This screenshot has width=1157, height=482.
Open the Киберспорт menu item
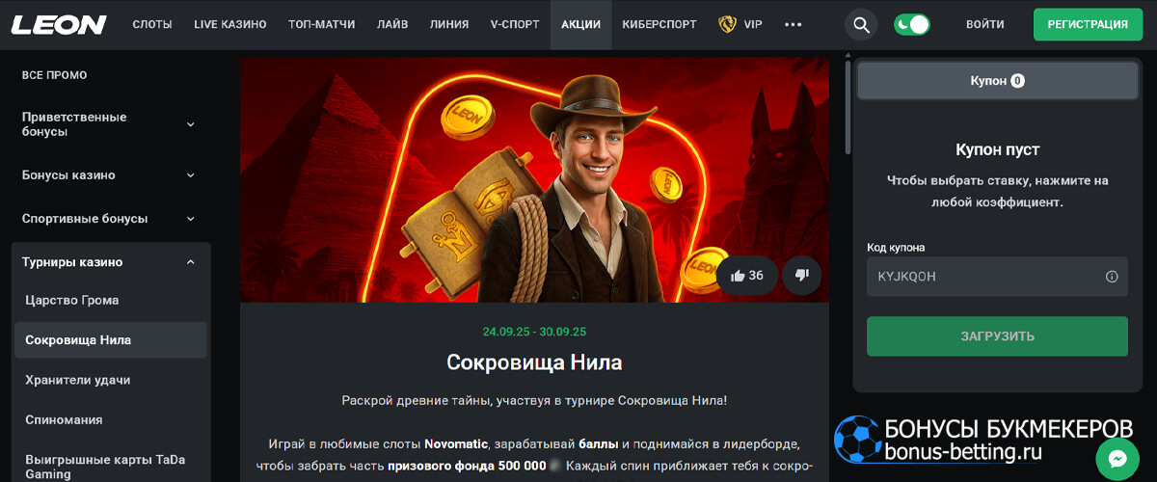pyautogui.click(x=659, y=25)
